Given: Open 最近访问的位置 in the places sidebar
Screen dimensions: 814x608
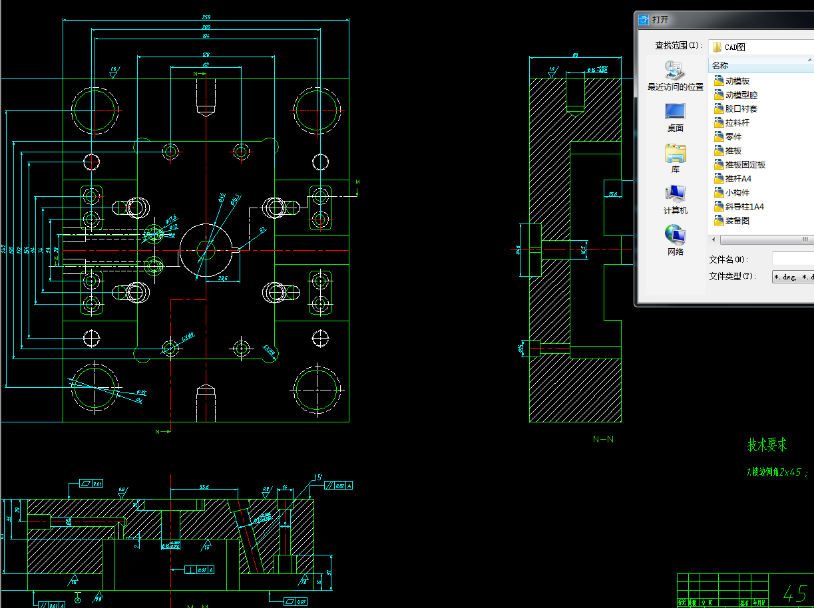Looking at the screenshot, I should 675,76.
